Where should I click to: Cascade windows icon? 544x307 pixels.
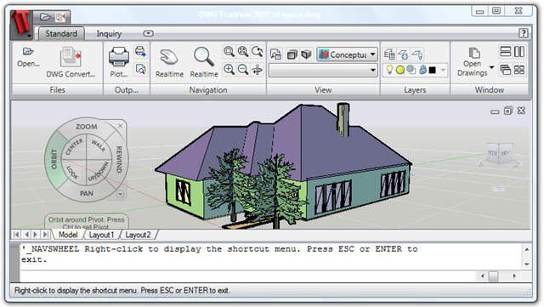coord(505,70)
